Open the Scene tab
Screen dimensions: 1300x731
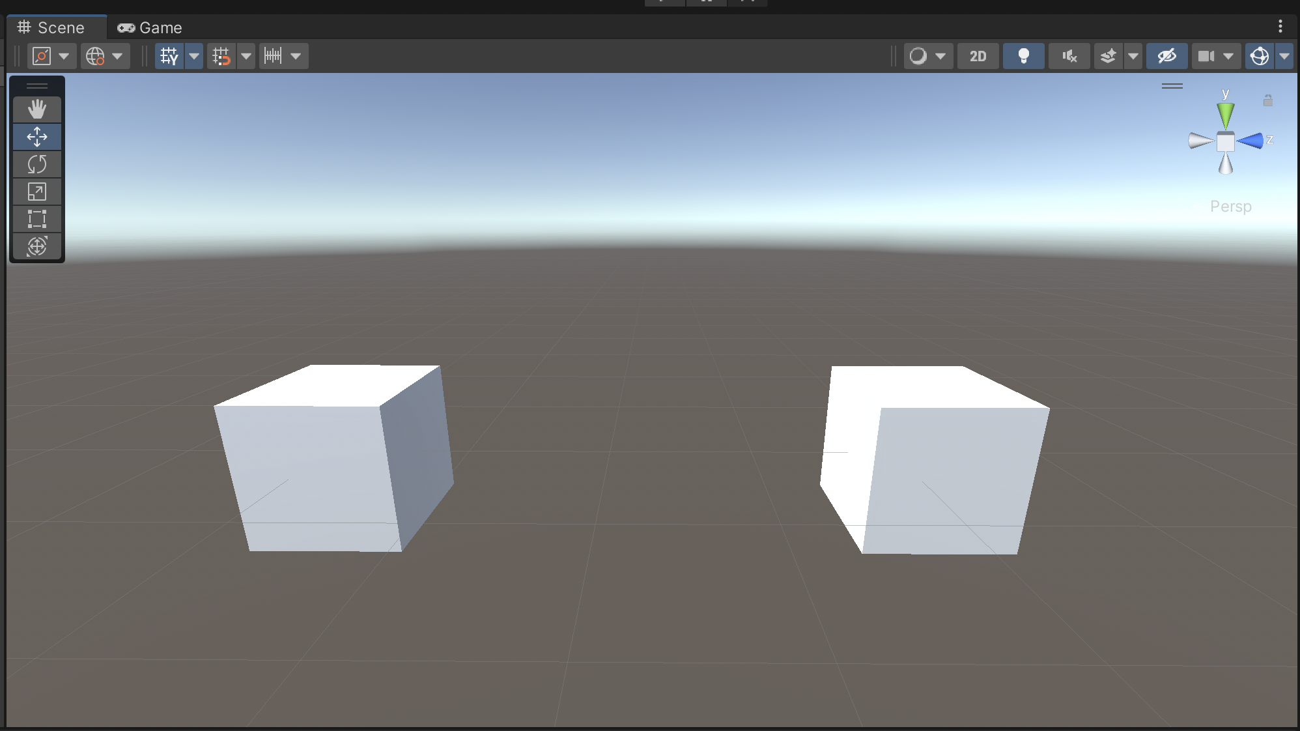point(52,27)
